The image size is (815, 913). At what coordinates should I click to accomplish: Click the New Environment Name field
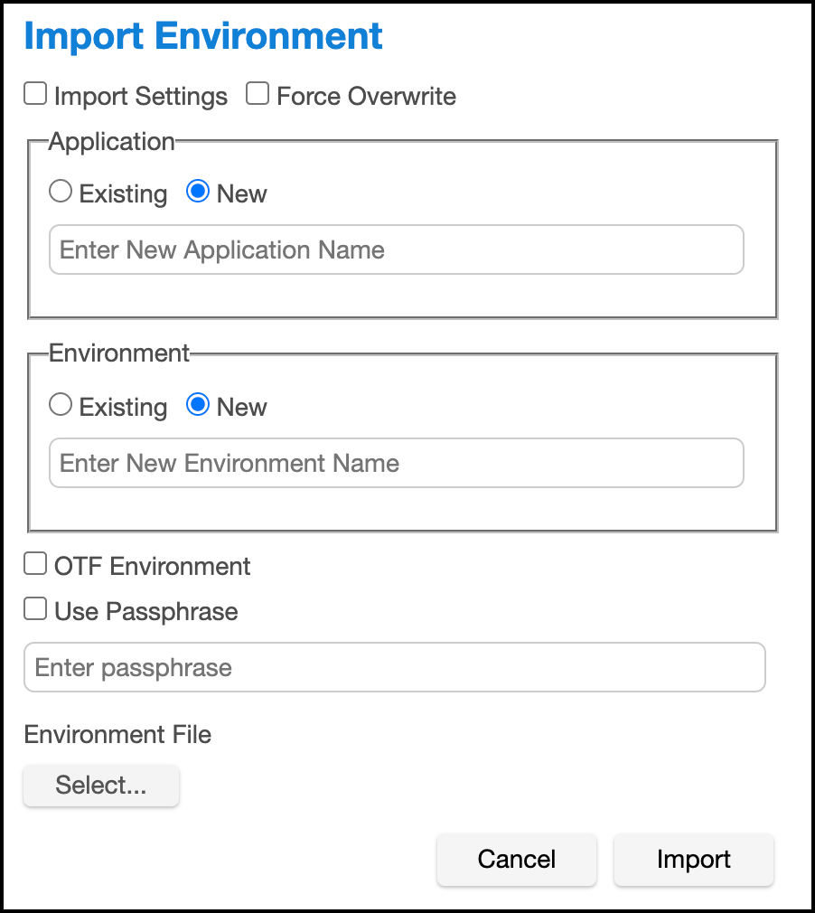pyautogui.click(x=396, y=463)
